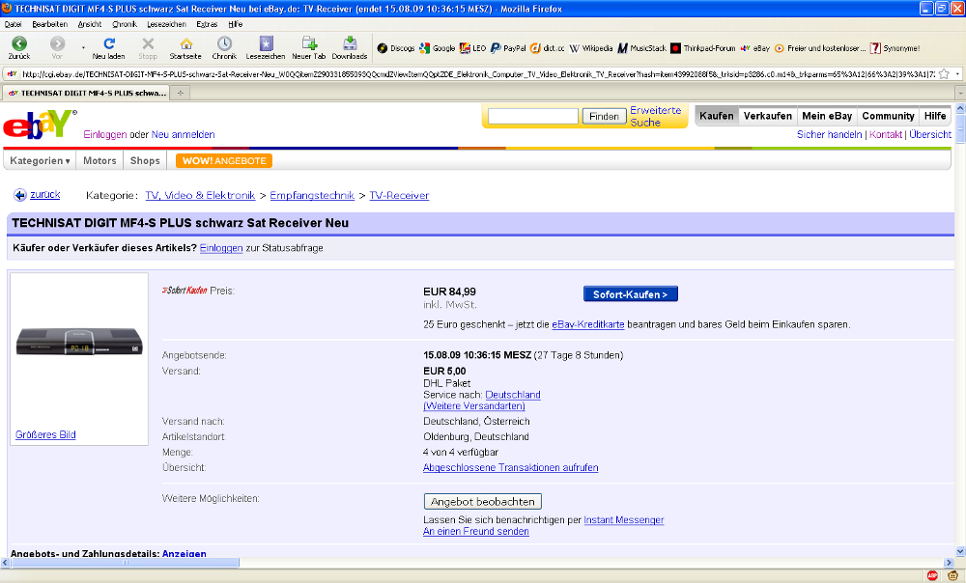Select the Mein eBay tab

tap(827, 116)
